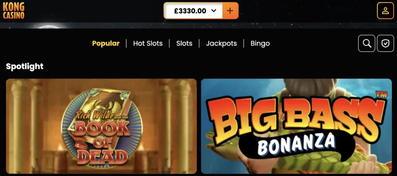Viewport: 397px width, 176px height.
Task: Click the Spotlight section heading
Action: click(x=24, y=67)
